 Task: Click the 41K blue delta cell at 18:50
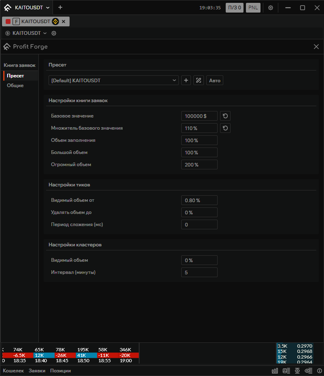click(x=87, y=355)
